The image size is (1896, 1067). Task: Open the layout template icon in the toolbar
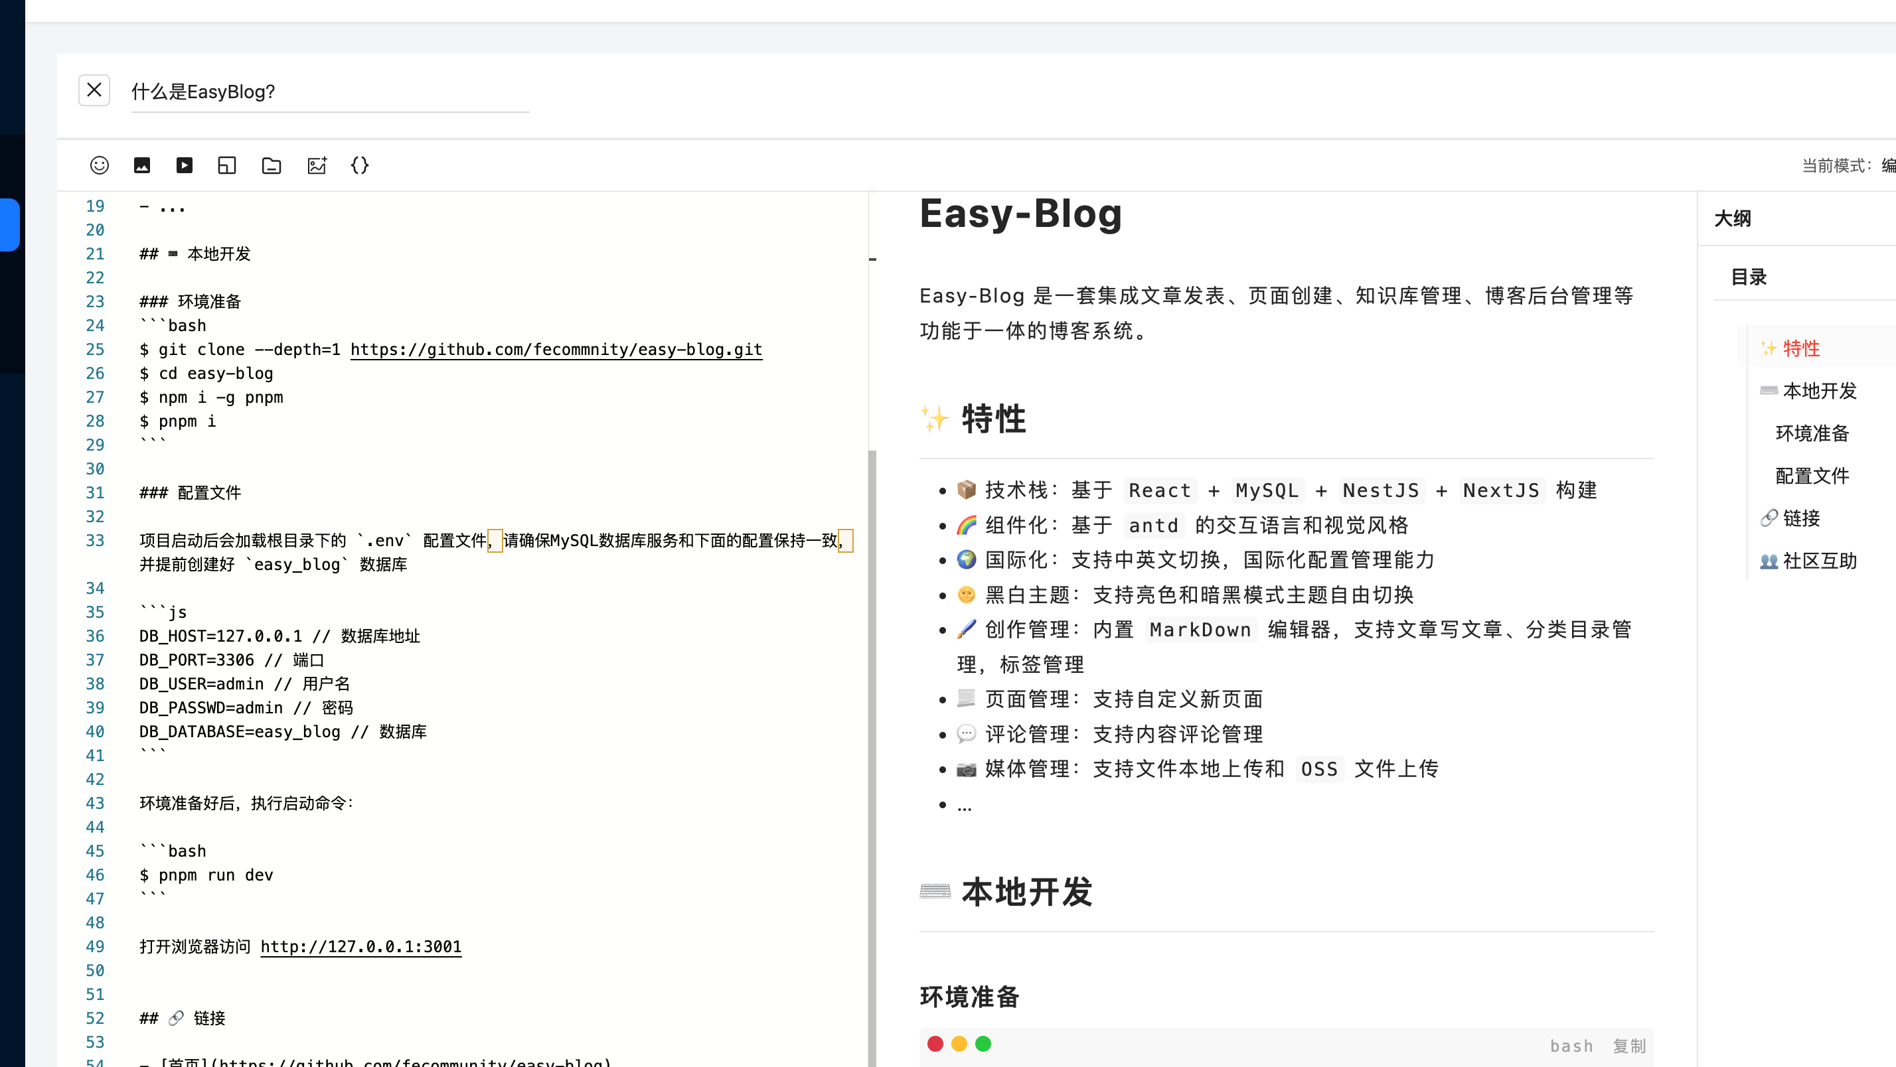coord(228,165)
